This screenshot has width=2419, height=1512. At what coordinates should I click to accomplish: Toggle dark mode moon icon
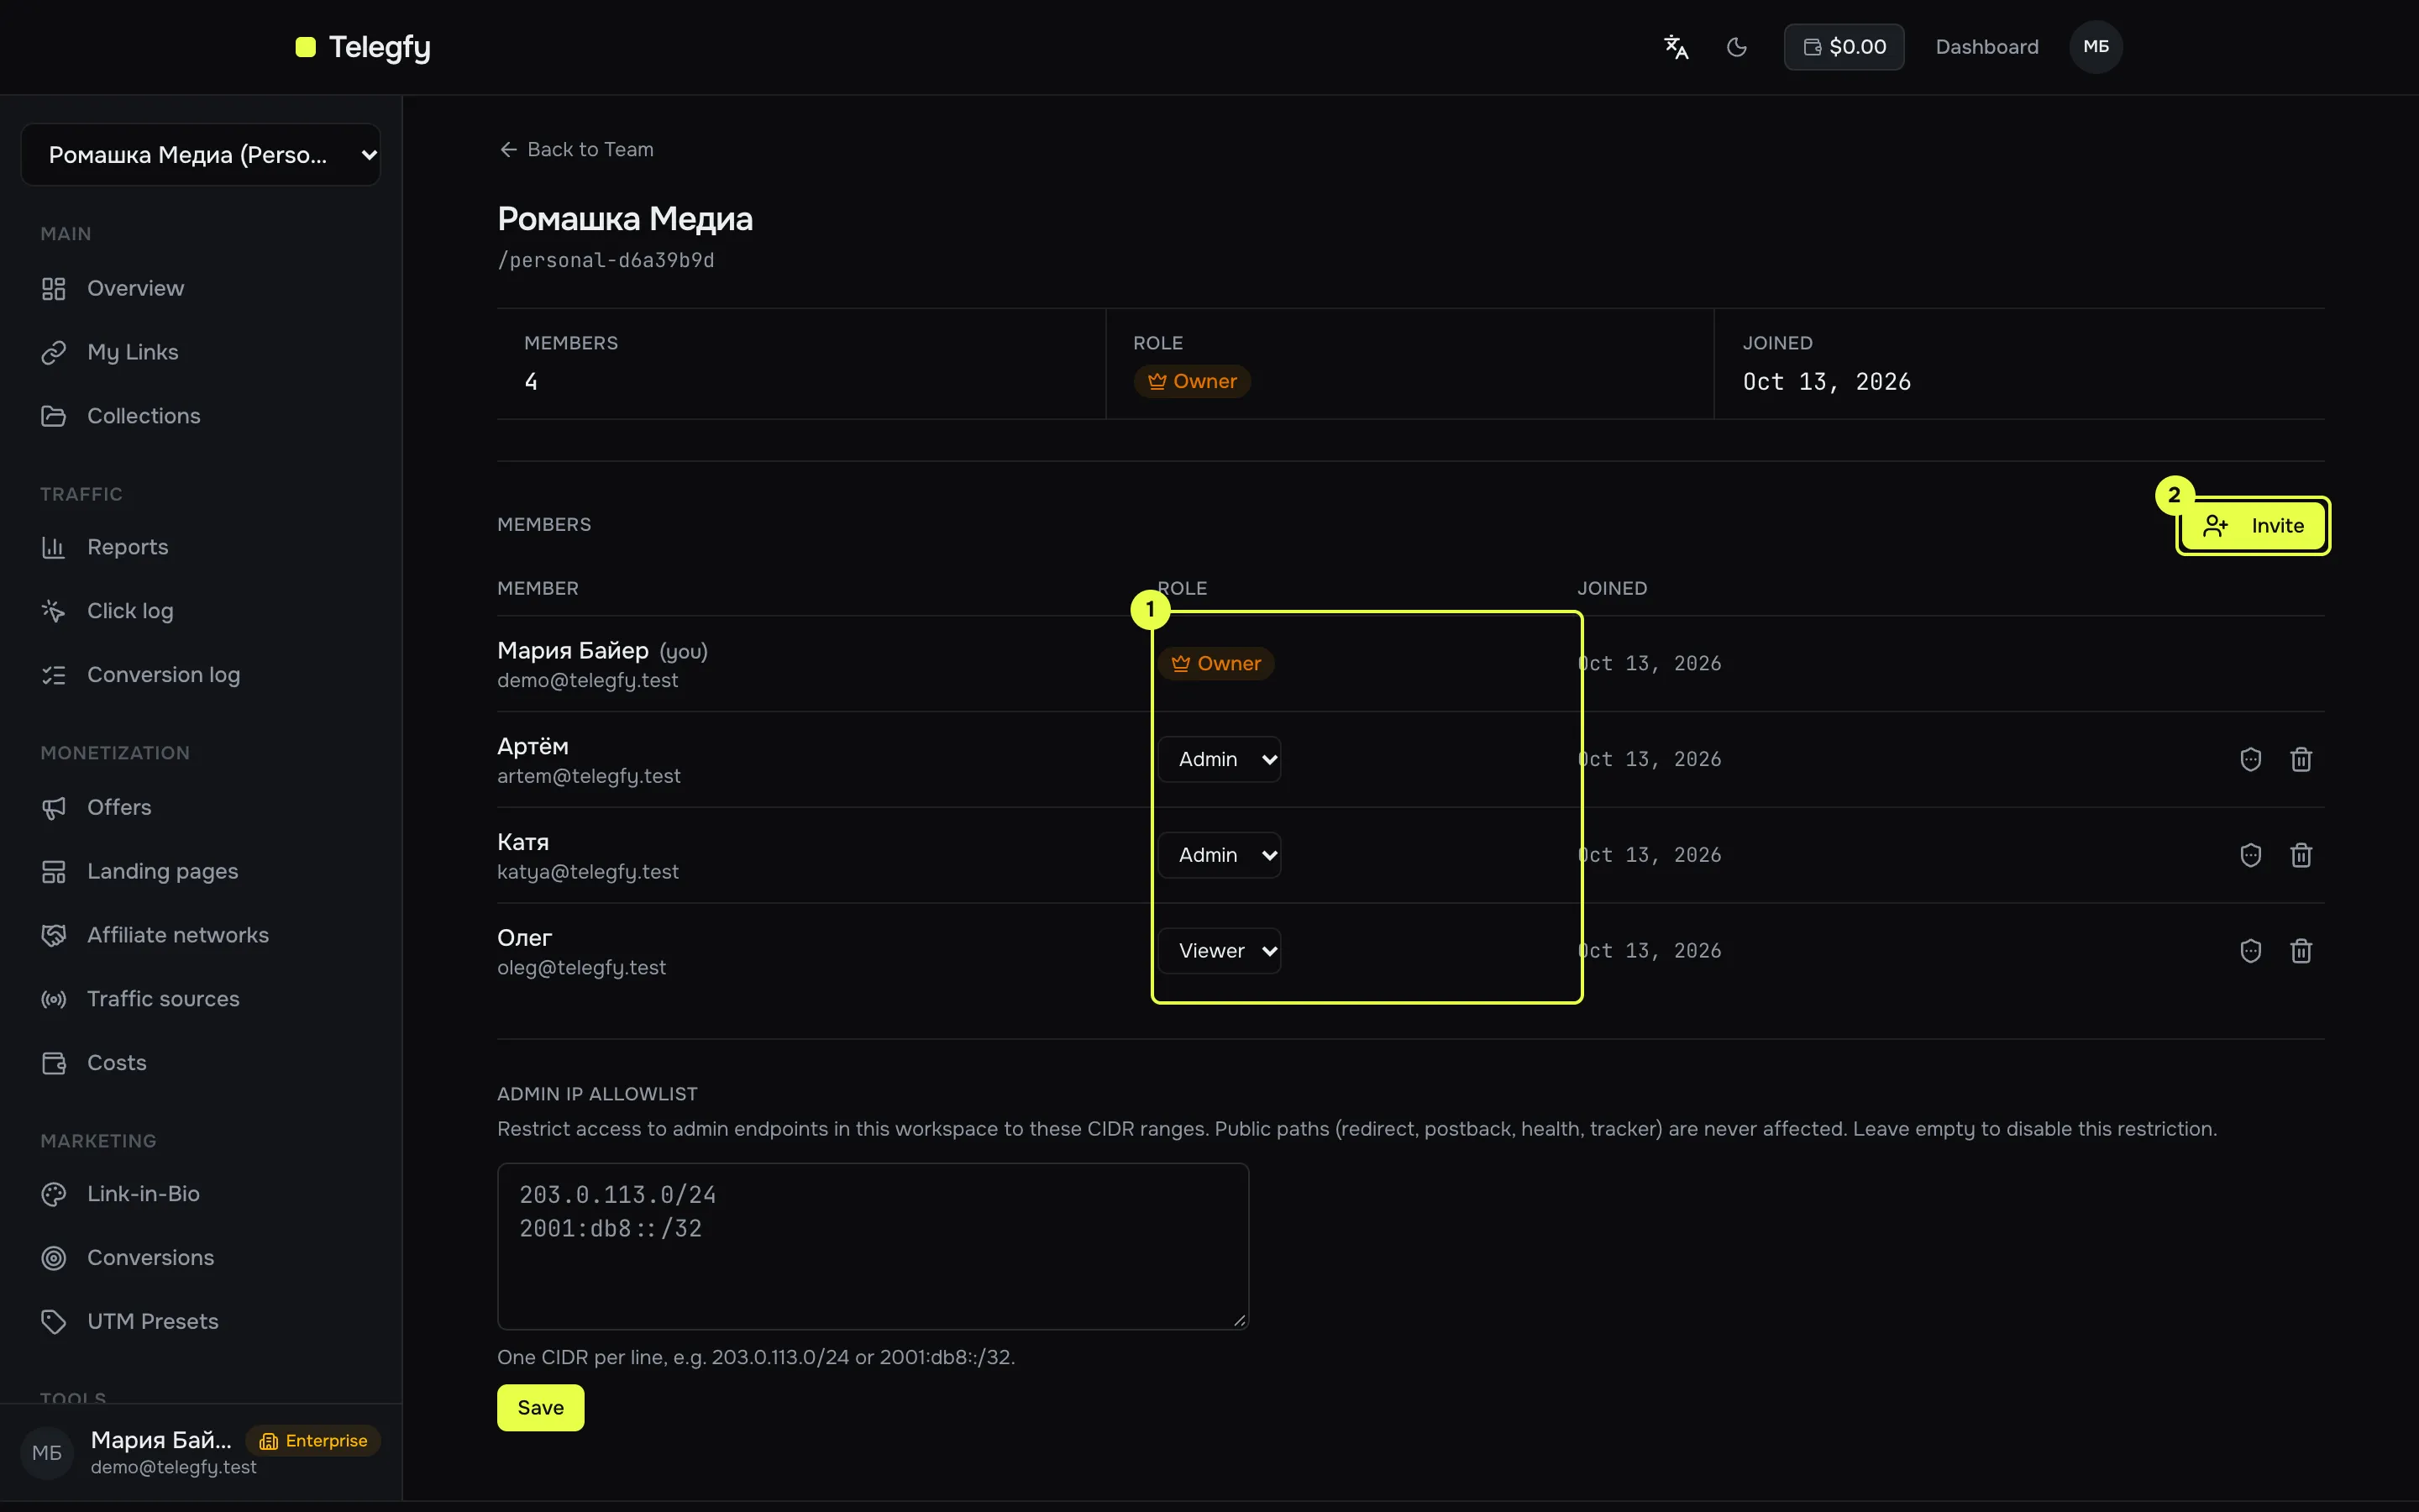tap(1736, 47)
